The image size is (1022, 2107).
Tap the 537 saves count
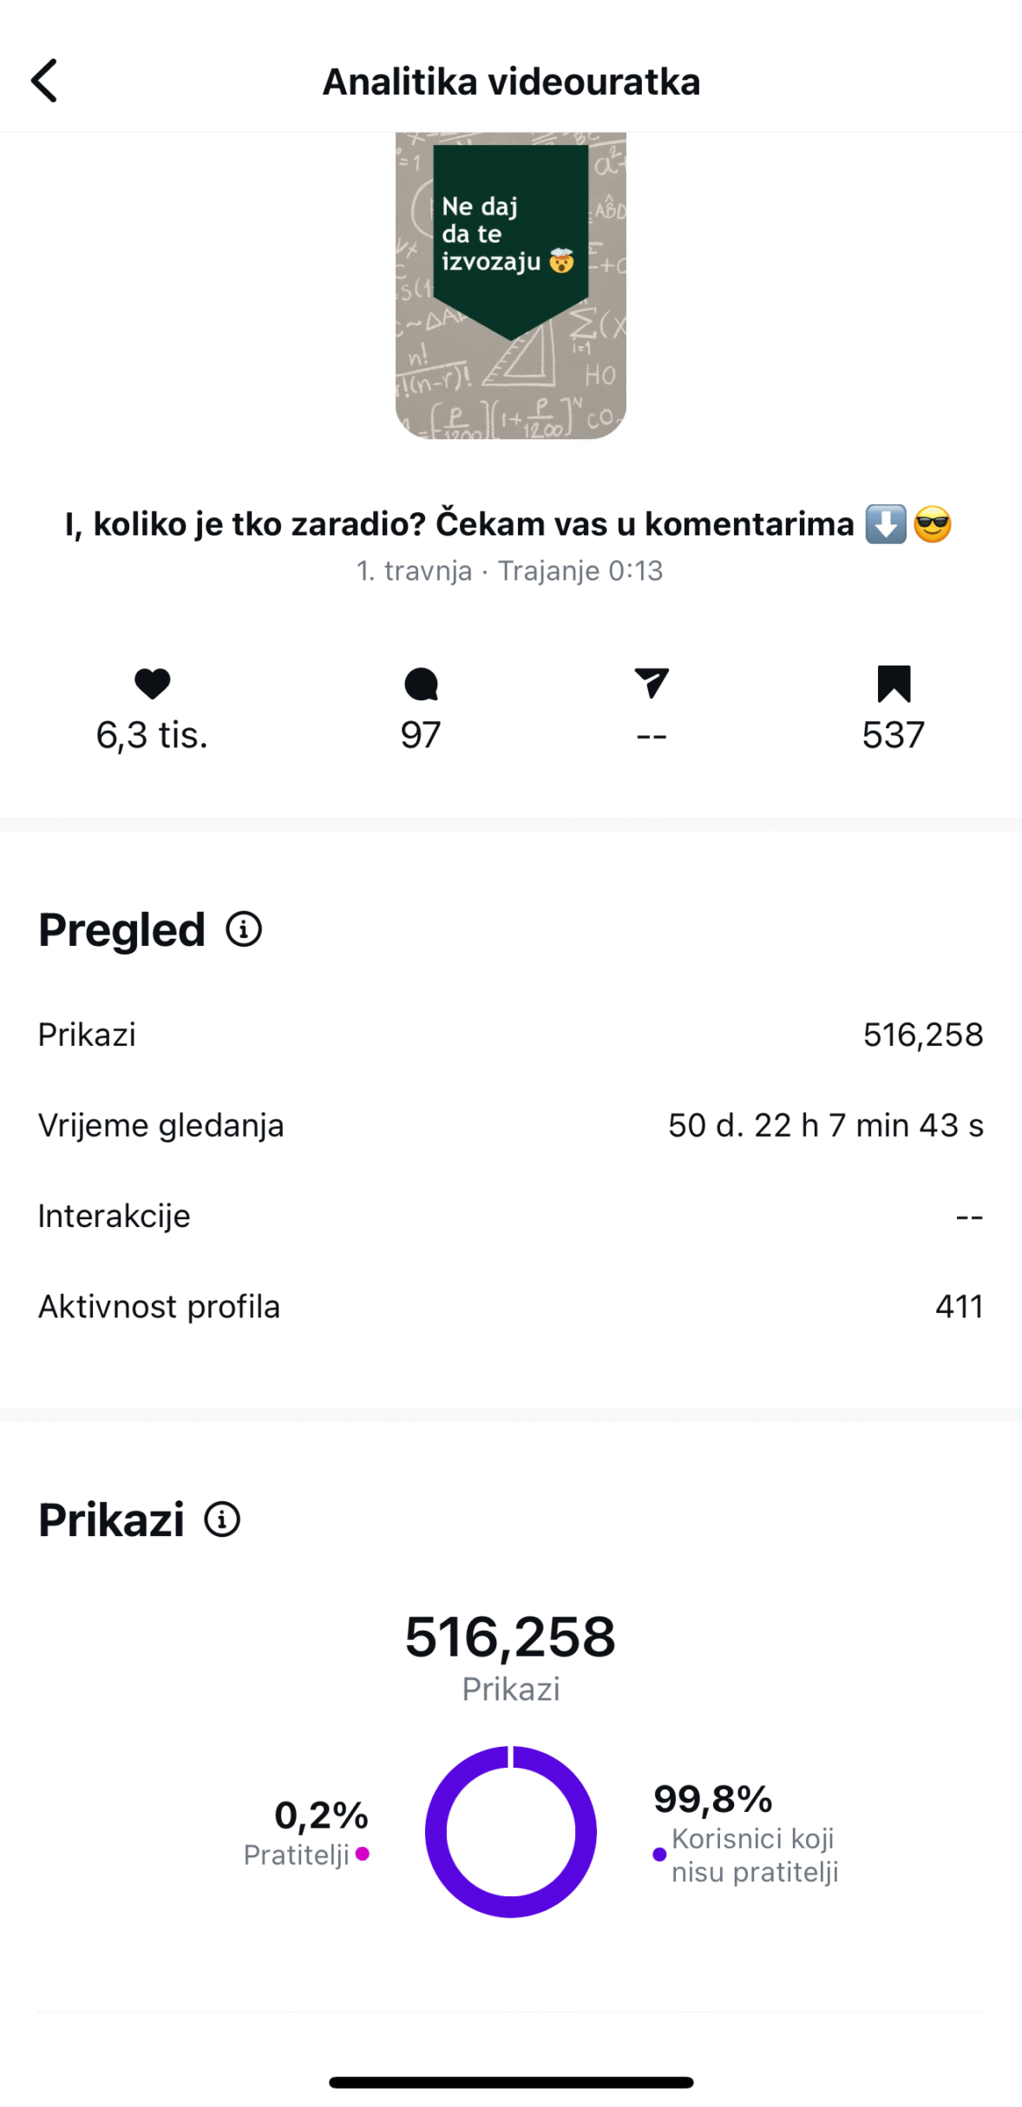[x=894, y=735]
